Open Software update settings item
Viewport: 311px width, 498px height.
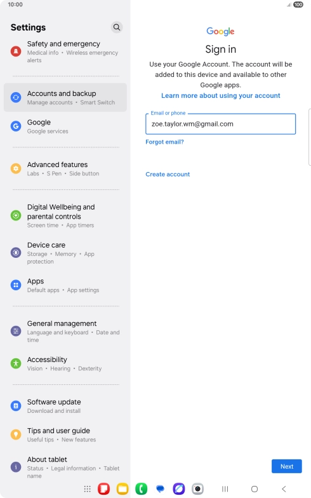pos(65,406)
